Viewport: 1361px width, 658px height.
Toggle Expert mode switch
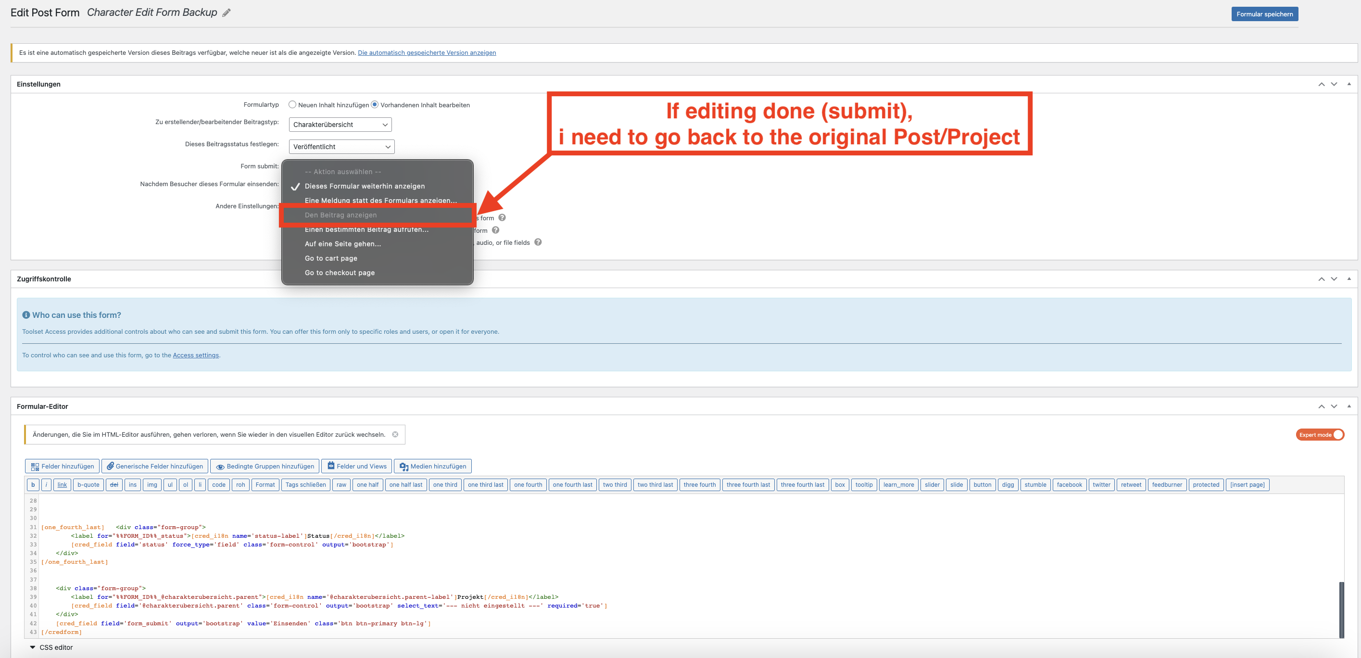pos(1320,434)
